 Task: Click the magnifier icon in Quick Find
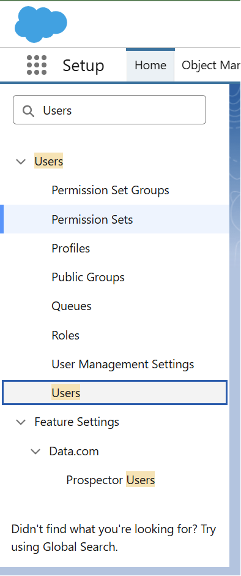click(28, 110)
